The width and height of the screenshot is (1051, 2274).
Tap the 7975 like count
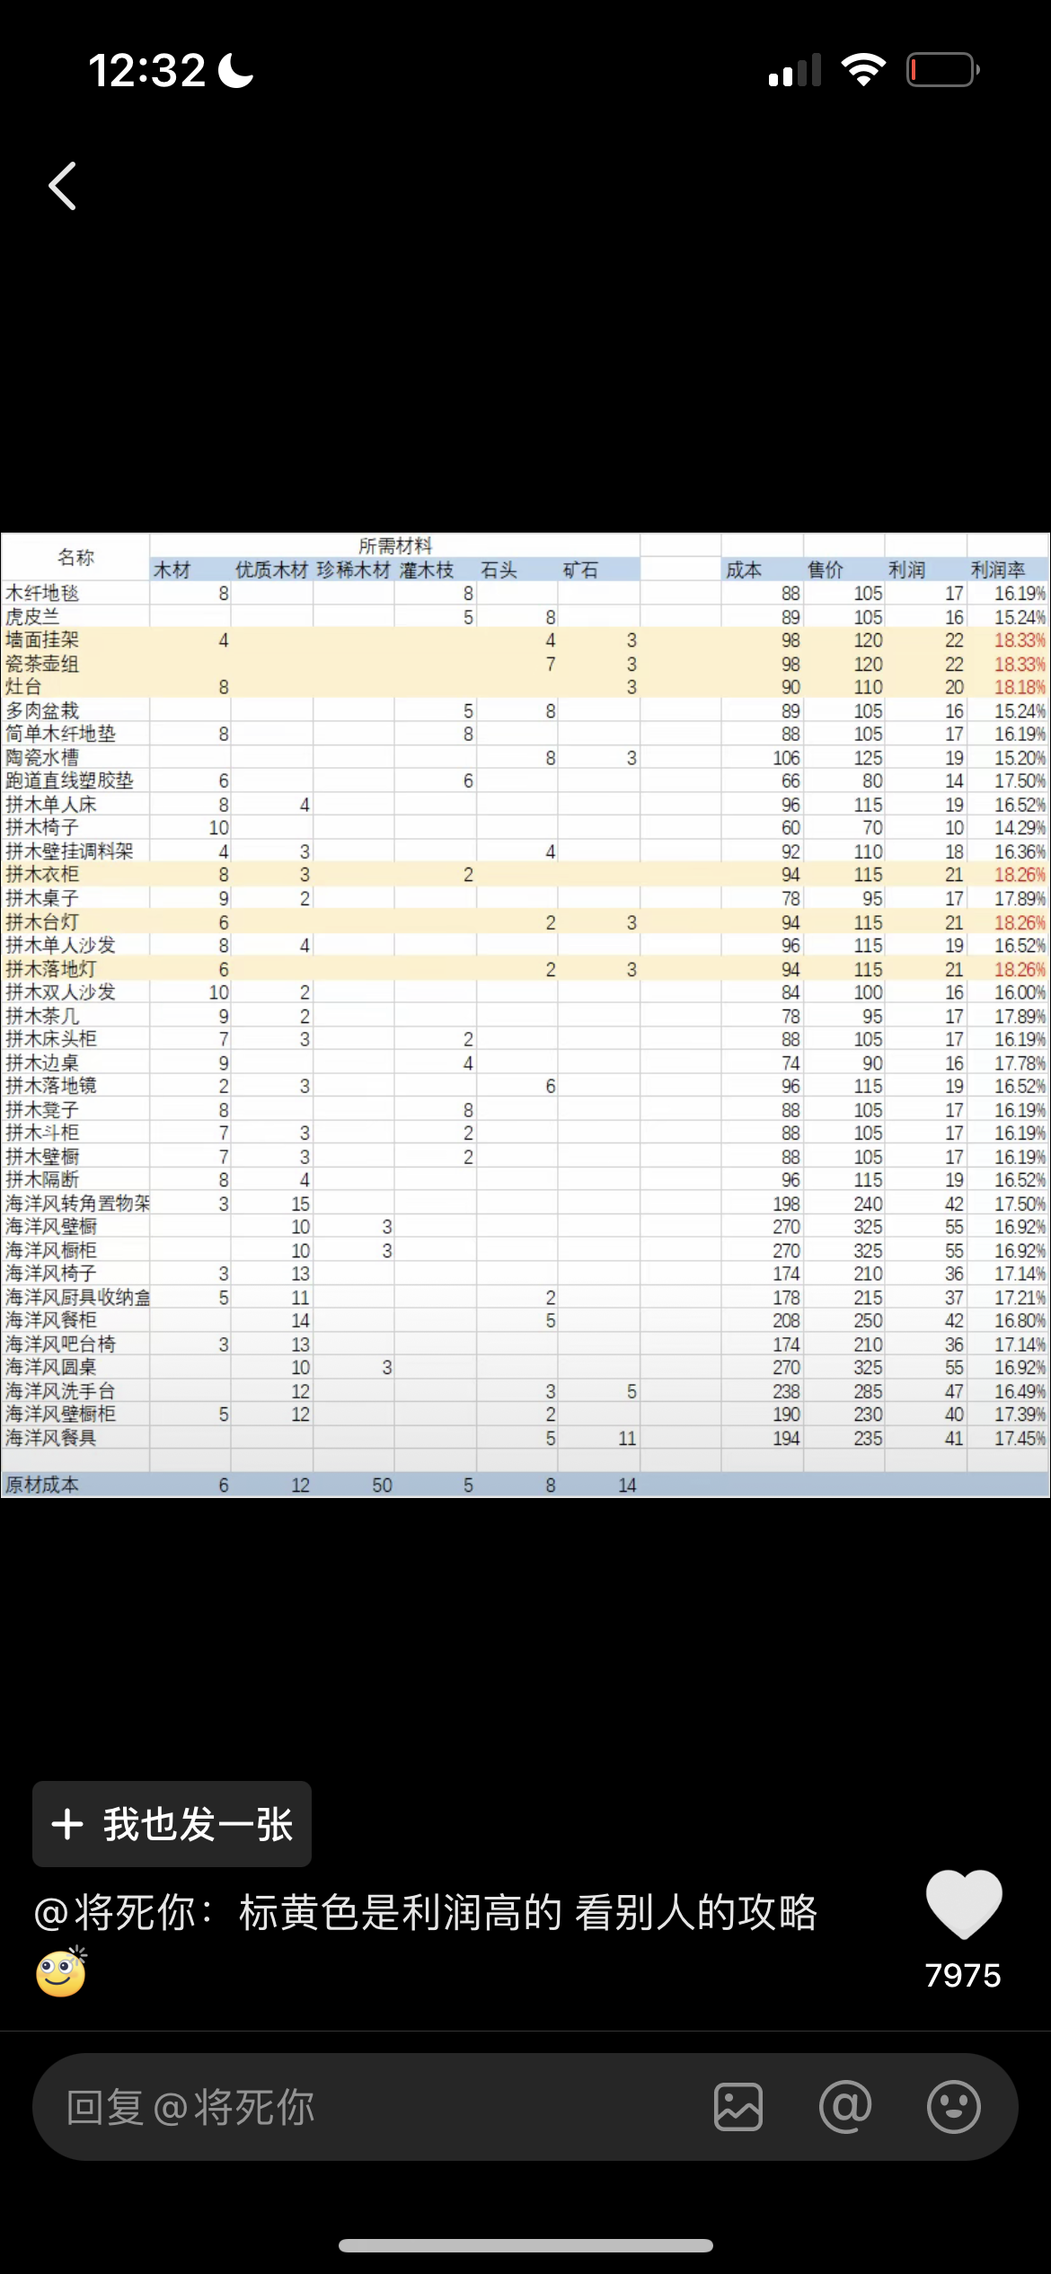(963, 1975)
